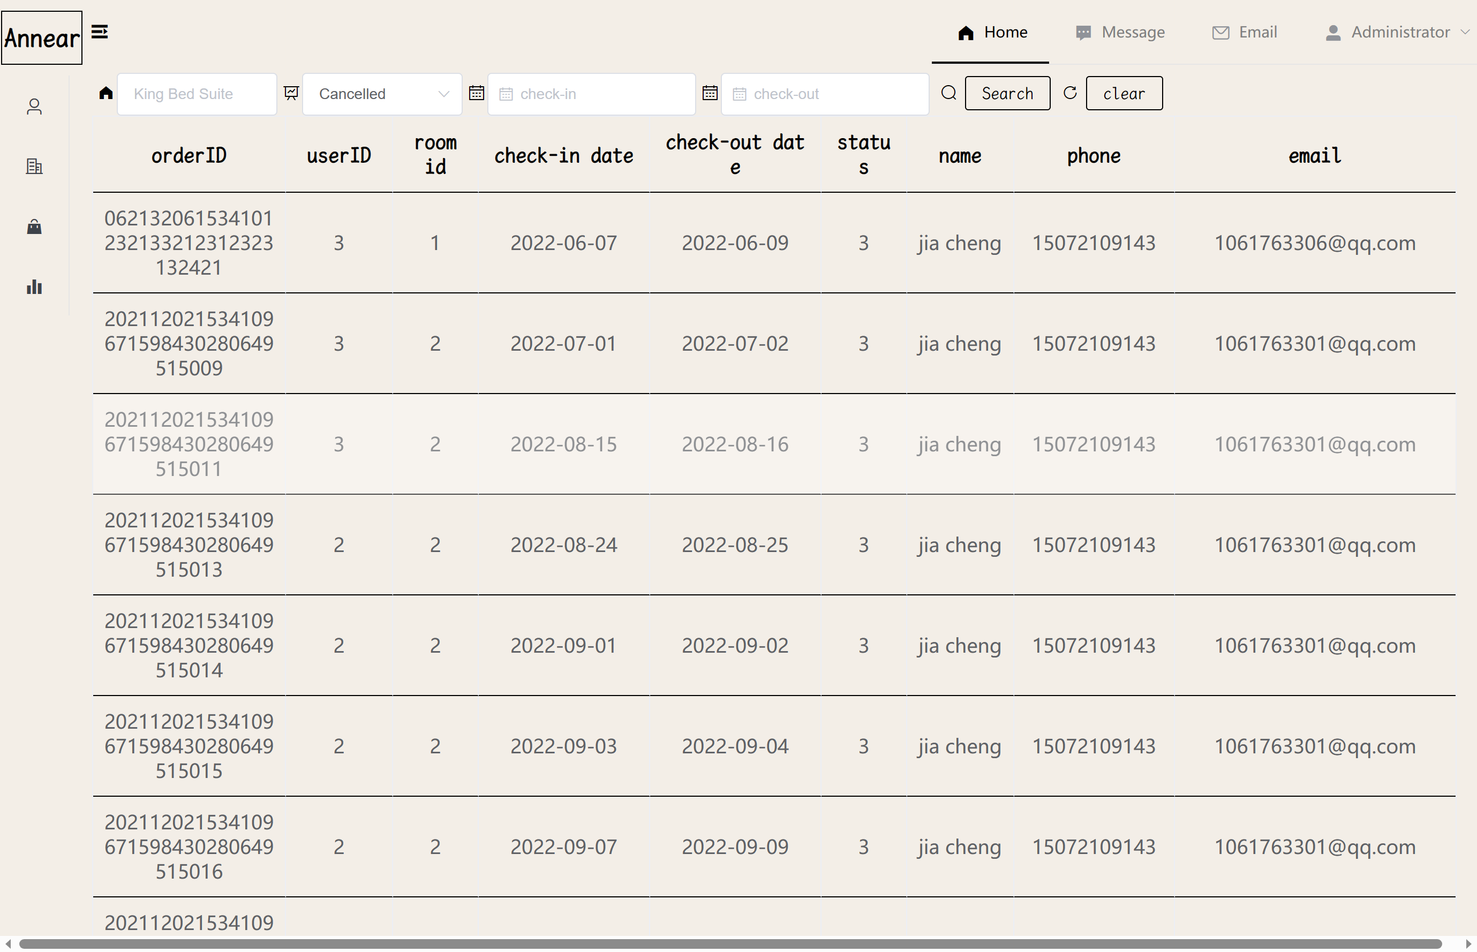The image size is (1477, 952).
Task: Click the scrollbar right arrow
Action: (1468, 944)
